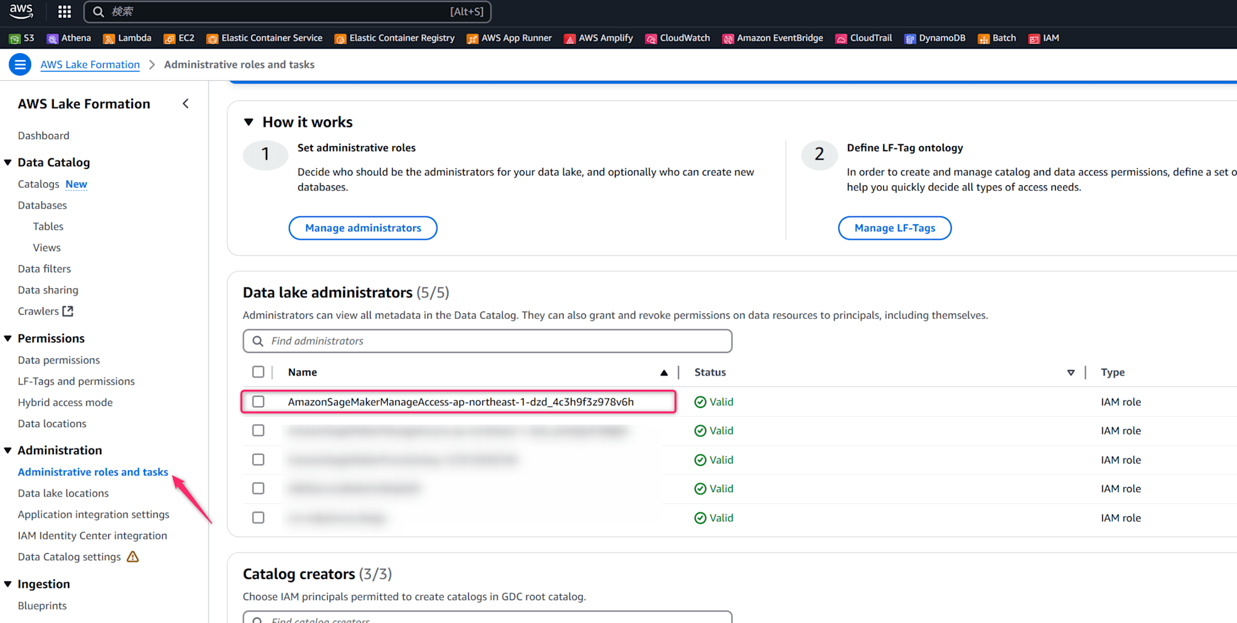Open Amazon EventBridge shortcut
Screen dimensions: 1237x623
click(x=773, y=38)
